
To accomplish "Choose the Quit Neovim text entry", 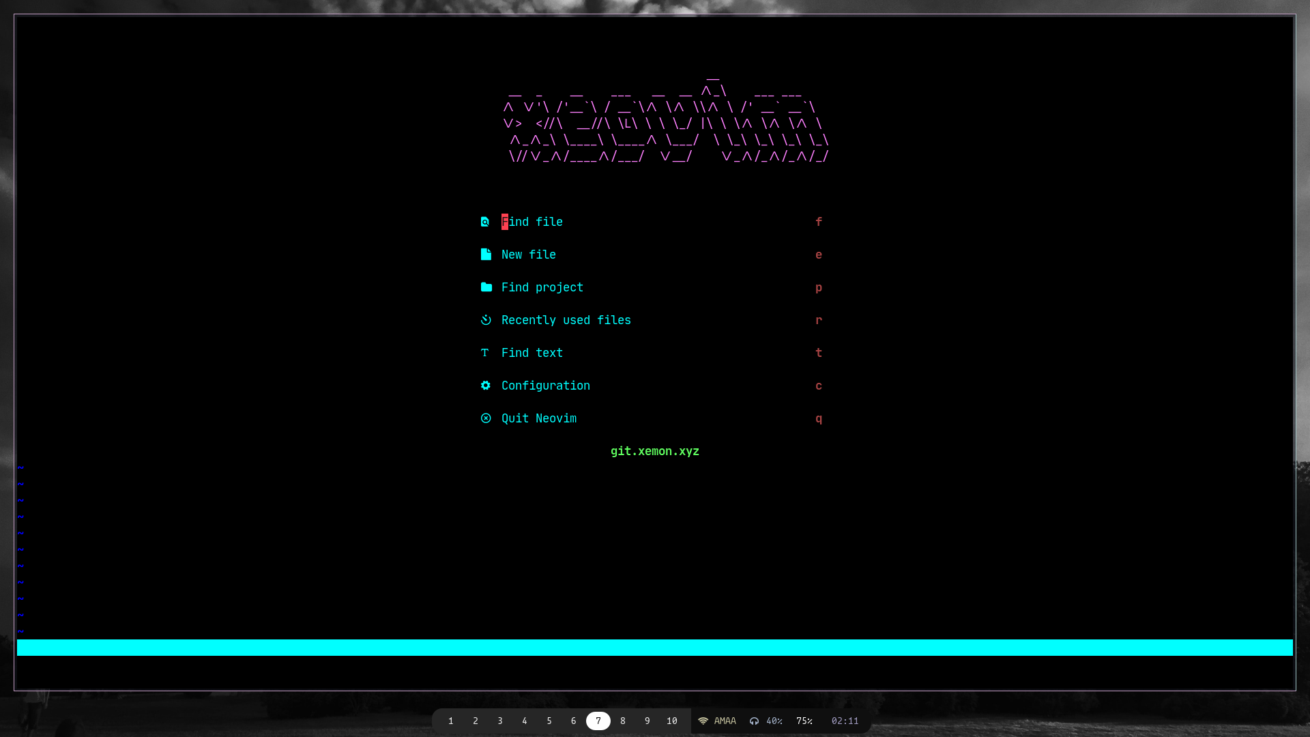I will coord(538,418).
